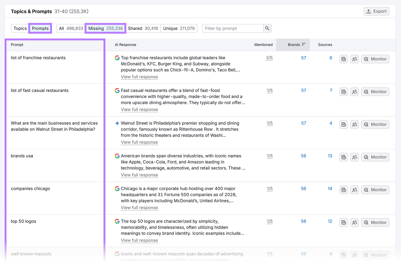Open prompt details icon for franchise restaurants row
Screen dimensions: 401x263
coord(344,59)
